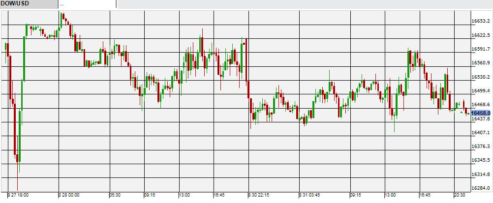The width and height of the screenshot is (493, 203).
Task: Click the highlighted current price 16458.0 label
Action: click(481, 113)
